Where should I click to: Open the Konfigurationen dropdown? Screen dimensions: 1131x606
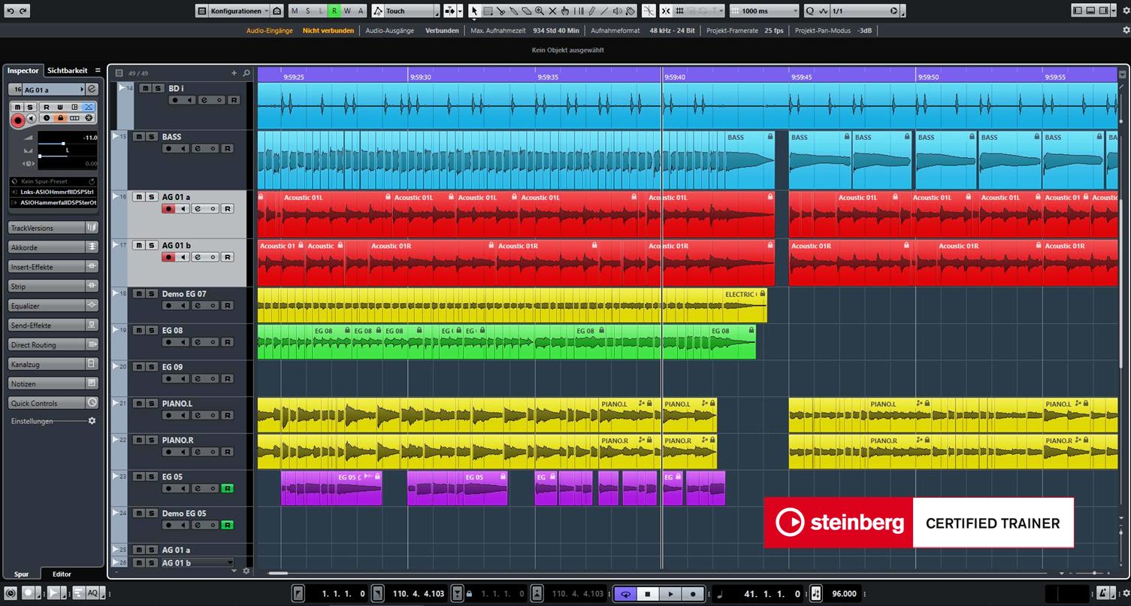(x=239, y=11)
